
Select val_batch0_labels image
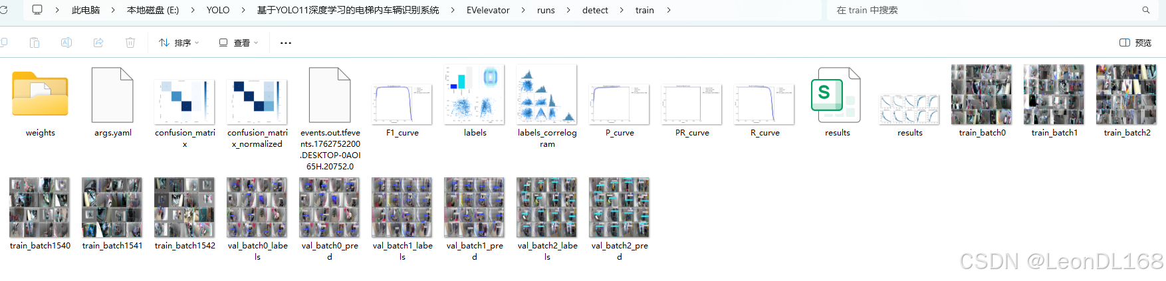point(257,207)
